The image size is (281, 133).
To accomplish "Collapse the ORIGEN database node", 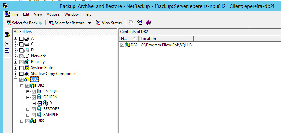I will 28,97.
